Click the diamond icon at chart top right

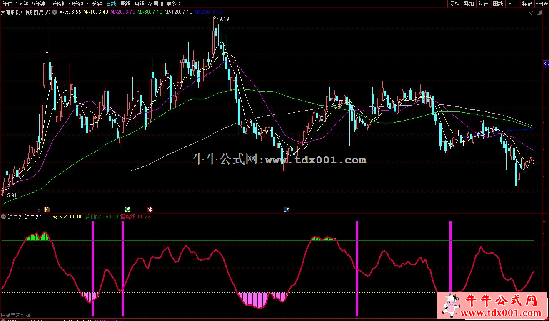531,12
